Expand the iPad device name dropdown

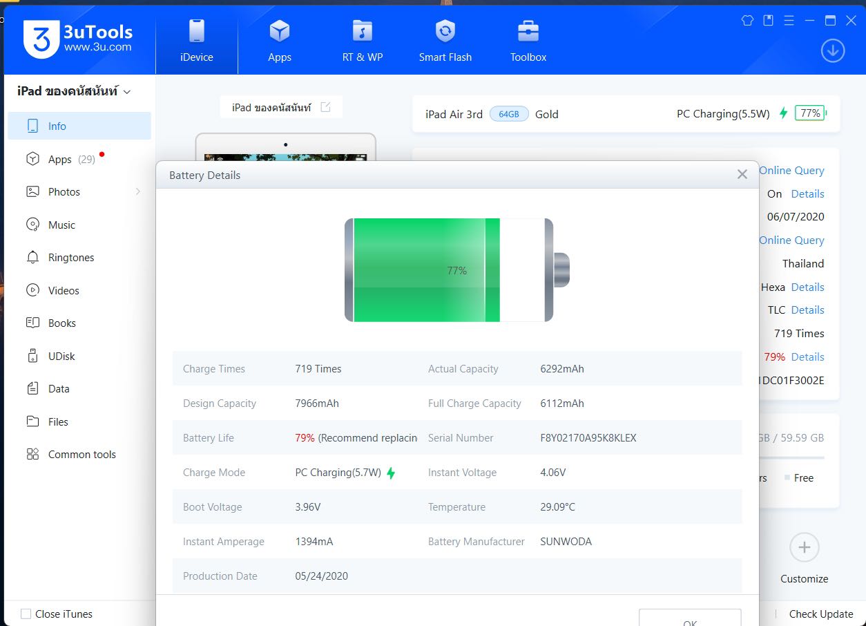(127, 92)
